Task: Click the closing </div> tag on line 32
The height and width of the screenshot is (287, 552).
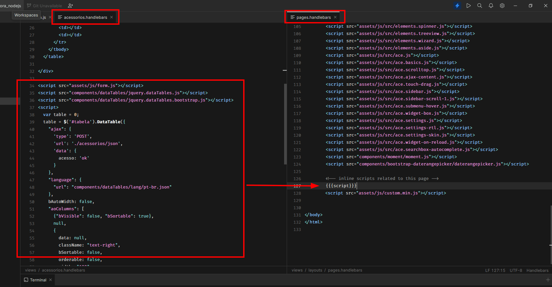Action: 46,71
